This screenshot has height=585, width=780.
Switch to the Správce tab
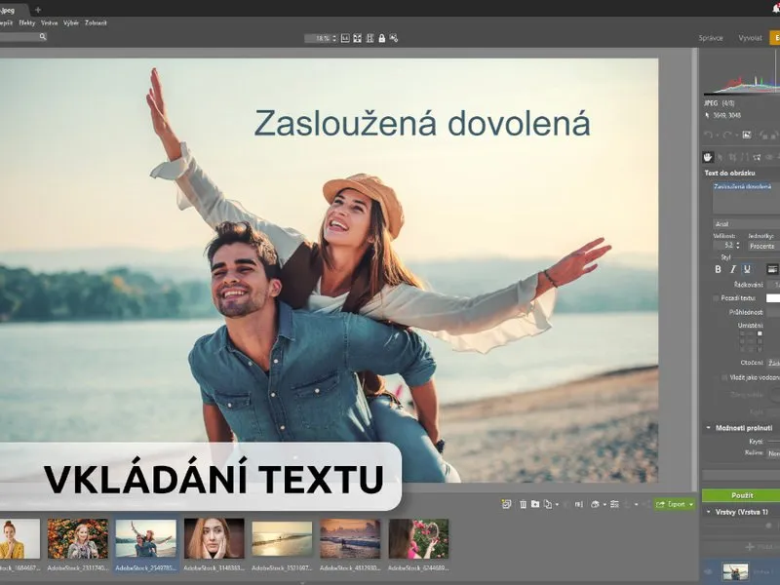711,38
